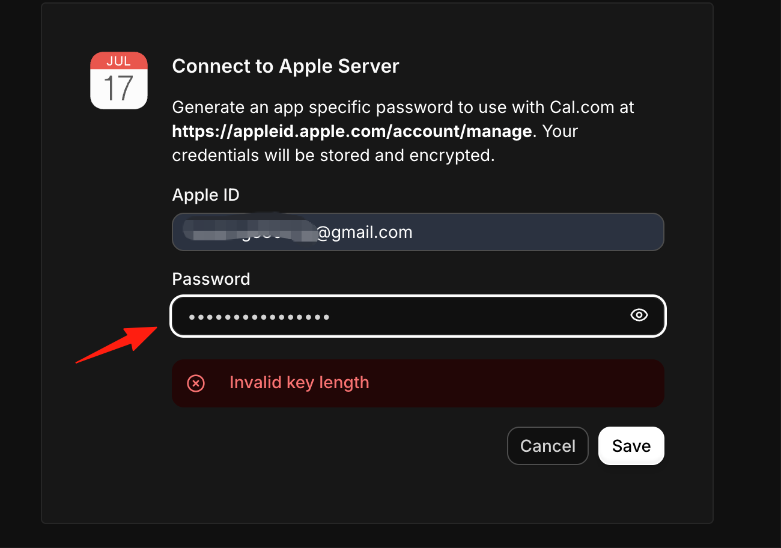Image resolution: width=781 pixels, height=548 pixels.
Task: Click the red JUL header on calendar icon
Action: 119,61
